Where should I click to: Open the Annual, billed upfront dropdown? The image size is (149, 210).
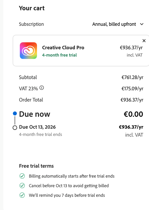pos(118,24)
